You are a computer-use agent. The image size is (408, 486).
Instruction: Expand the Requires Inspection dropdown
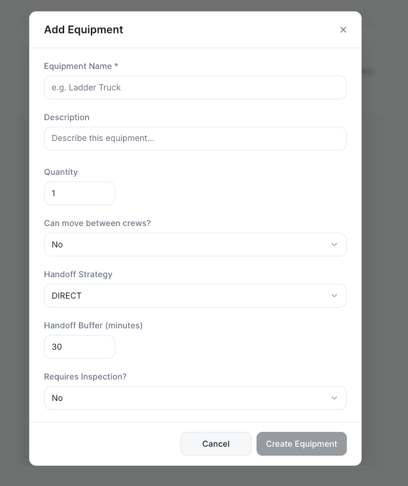click(195, 398)
